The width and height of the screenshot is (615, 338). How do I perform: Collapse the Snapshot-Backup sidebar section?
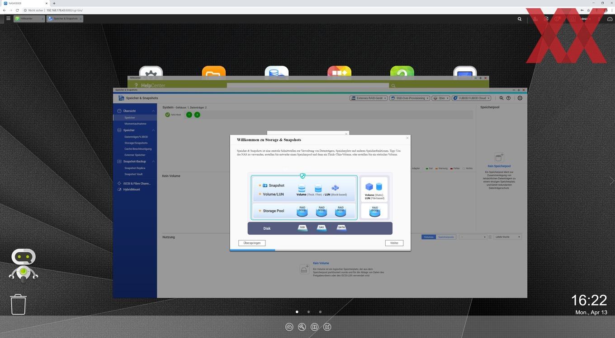[x=153, y=162]
